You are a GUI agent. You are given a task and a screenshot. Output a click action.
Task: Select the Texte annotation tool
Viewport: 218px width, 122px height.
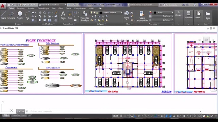coord(63,15)
